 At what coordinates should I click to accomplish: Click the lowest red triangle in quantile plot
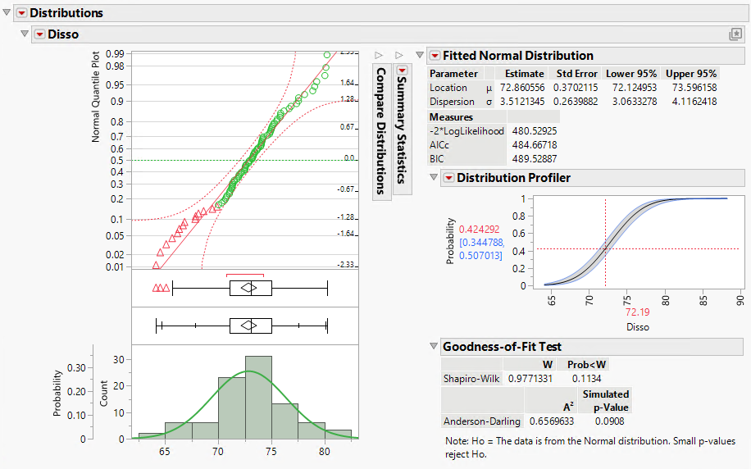pos(156,265)
